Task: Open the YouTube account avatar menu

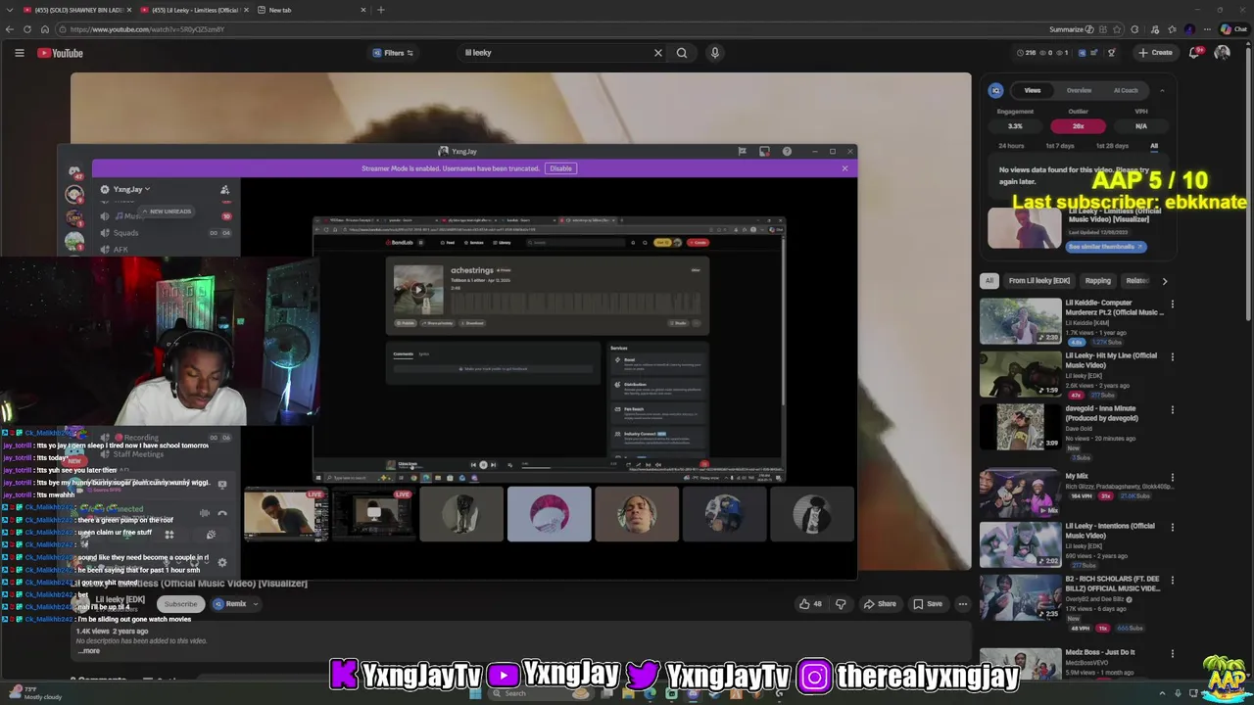Action: (x=1222, y=53)
